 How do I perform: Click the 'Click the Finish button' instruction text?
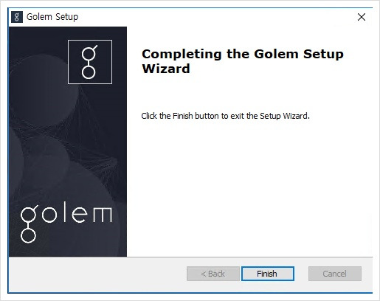(x=225, y=116)
